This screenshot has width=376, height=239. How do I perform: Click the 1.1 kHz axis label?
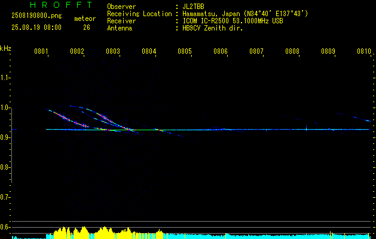(5, 78)
